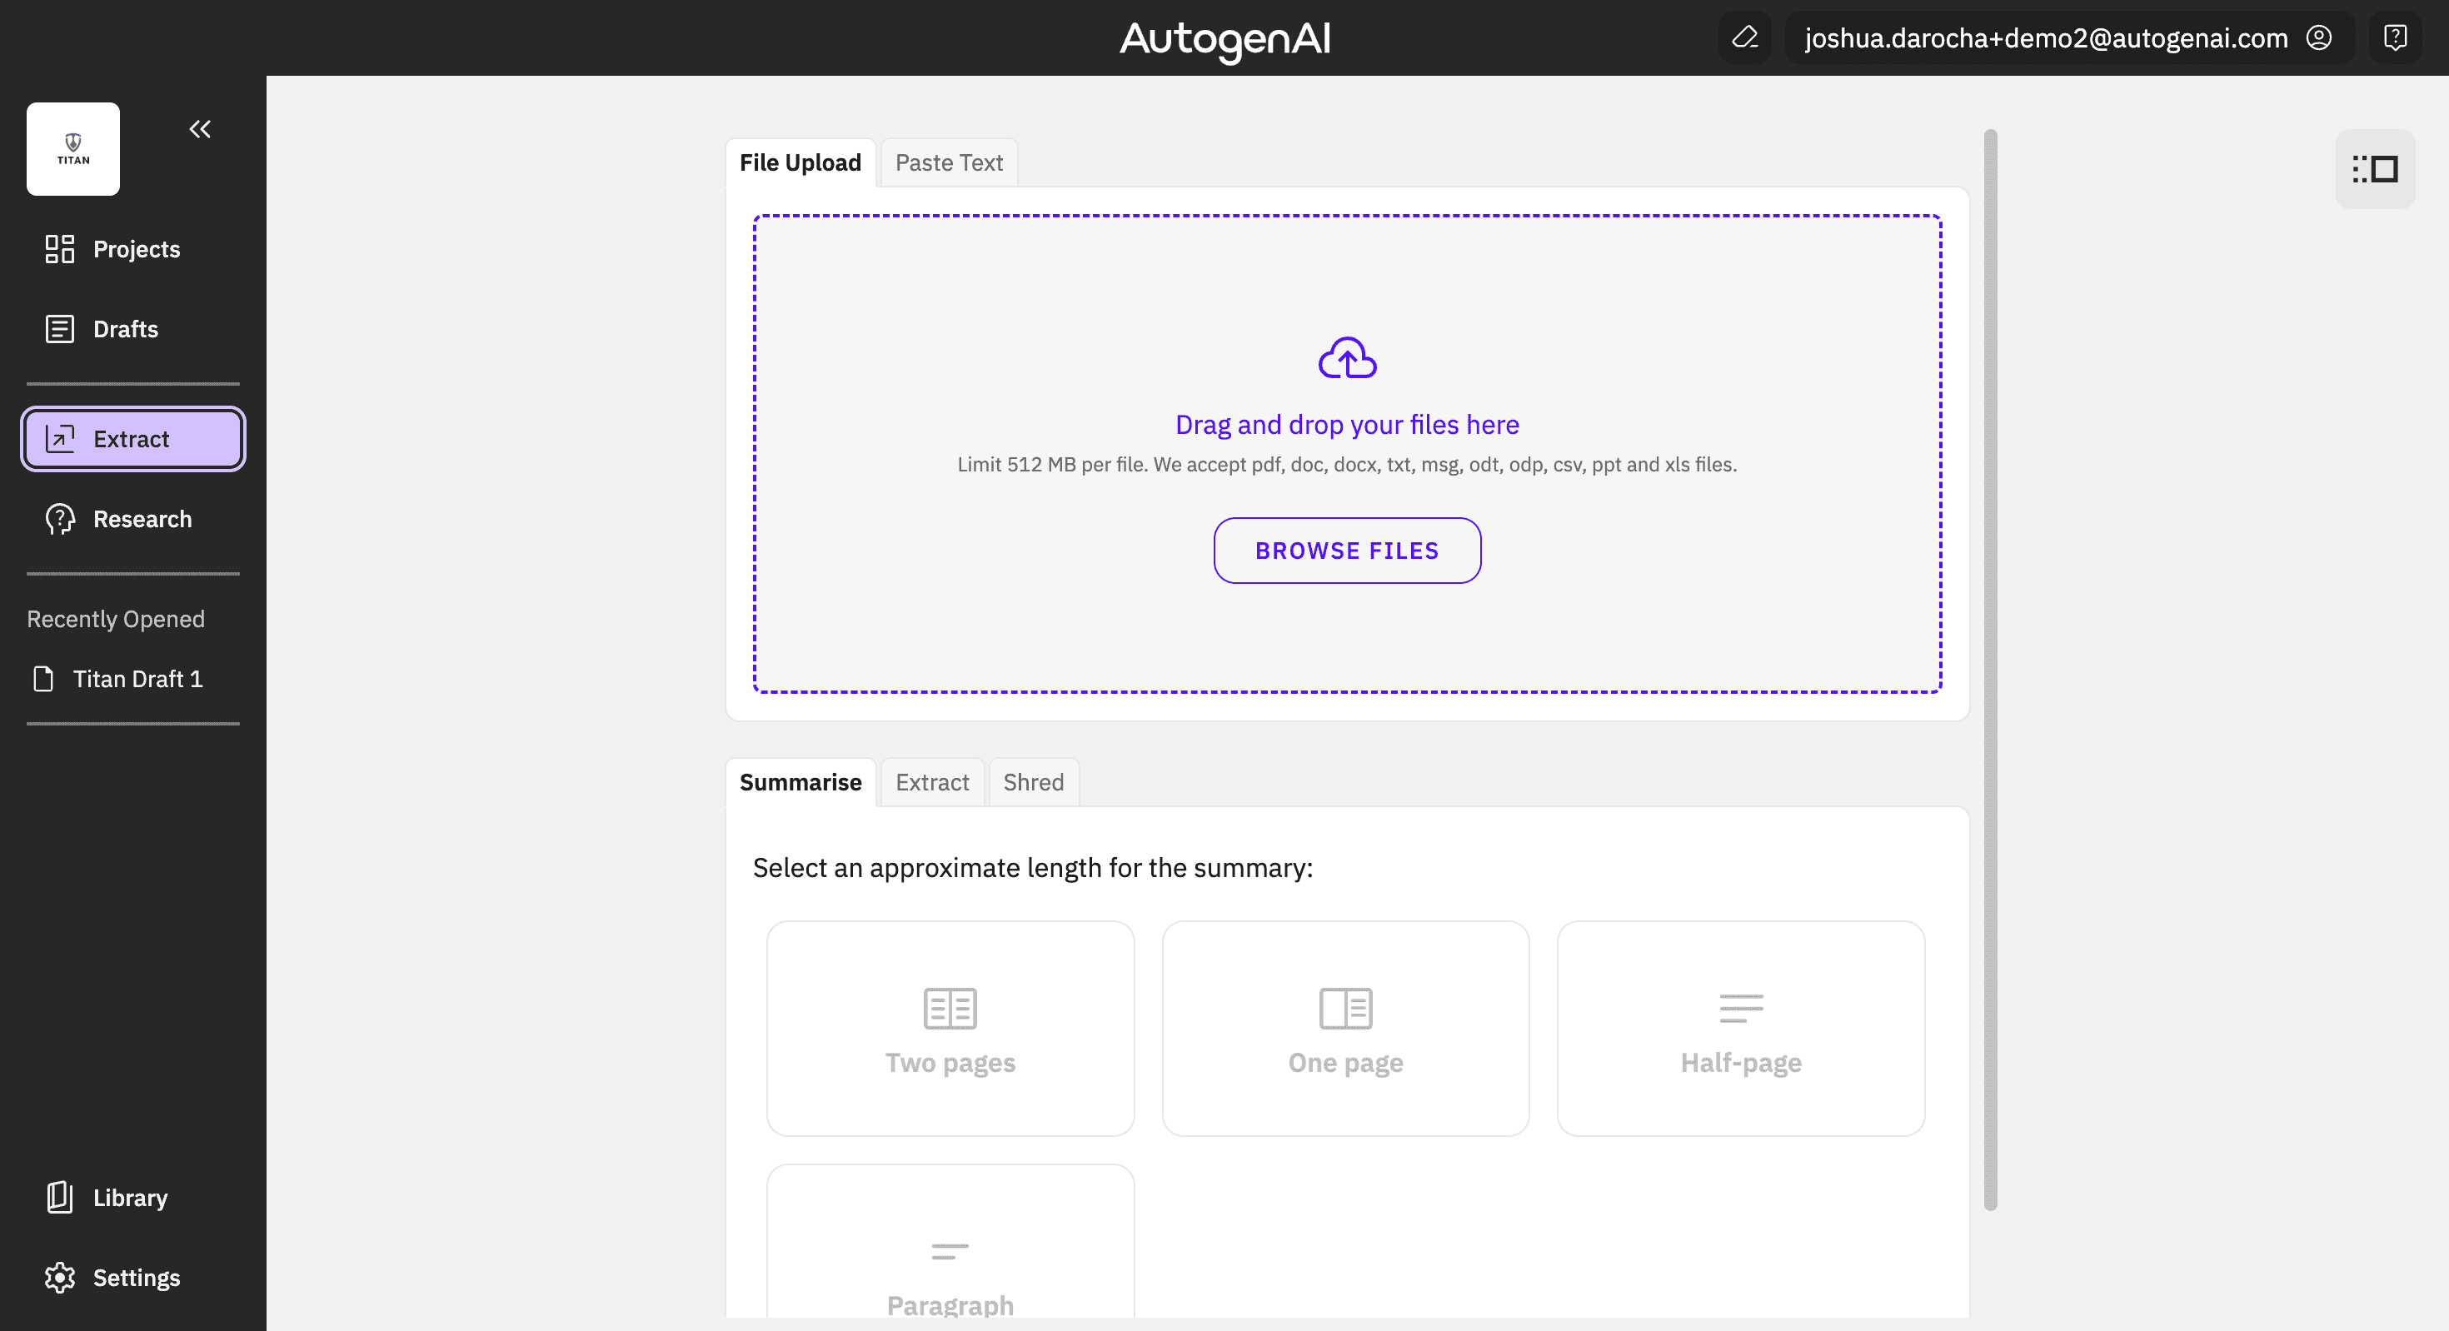Click the user account profile icon
This screenshot has height=1331, width=2449.
pos(2319,38)
